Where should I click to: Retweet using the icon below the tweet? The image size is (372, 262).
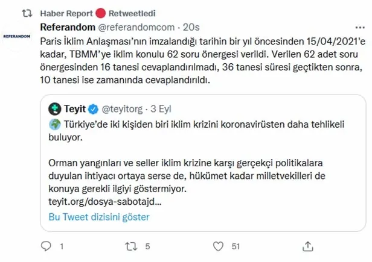coord(129,245)
